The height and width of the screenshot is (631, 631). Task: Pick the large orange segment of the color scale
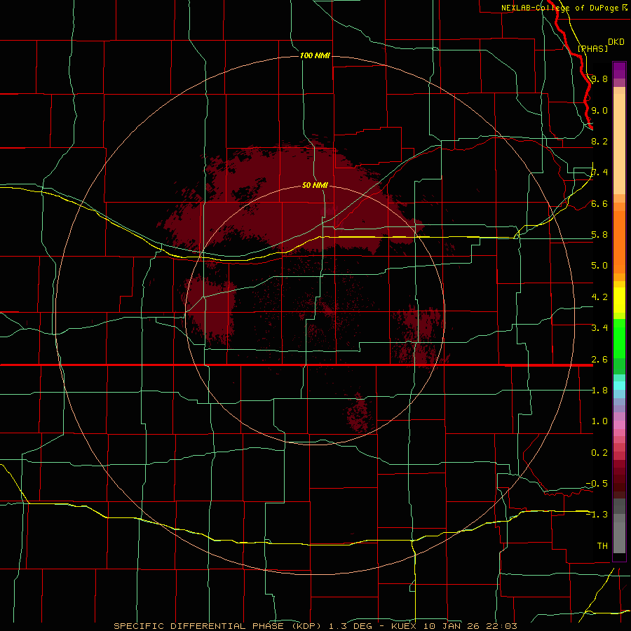(619, 243)
